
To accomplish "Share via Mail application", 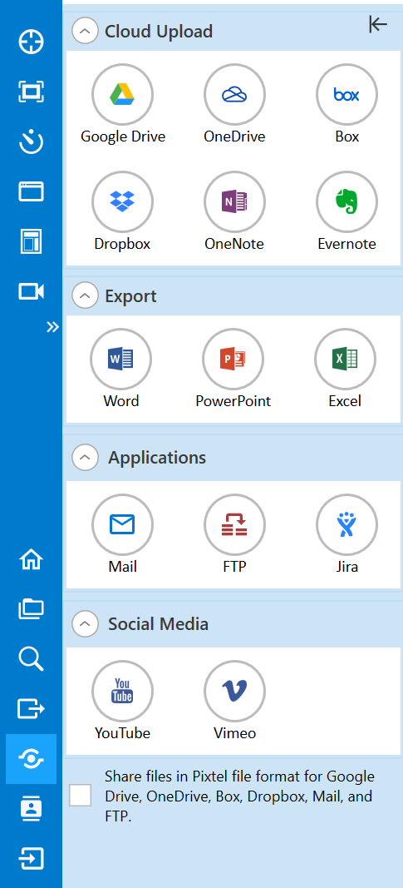I will (x=122, y=525).
